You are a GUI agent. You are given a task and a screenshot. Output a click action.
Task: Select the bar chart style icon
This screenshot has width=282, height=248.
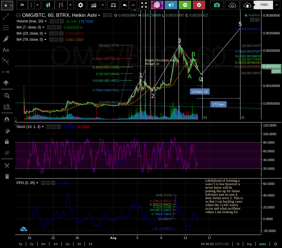[61, 5]
